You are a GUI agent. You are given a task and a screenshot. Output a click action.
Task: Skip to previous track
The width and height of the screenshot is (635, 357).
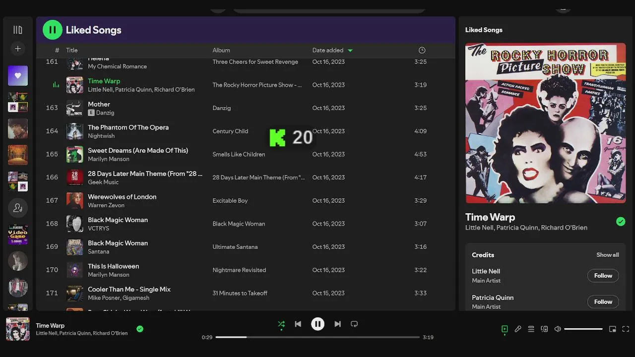[298, 324]
